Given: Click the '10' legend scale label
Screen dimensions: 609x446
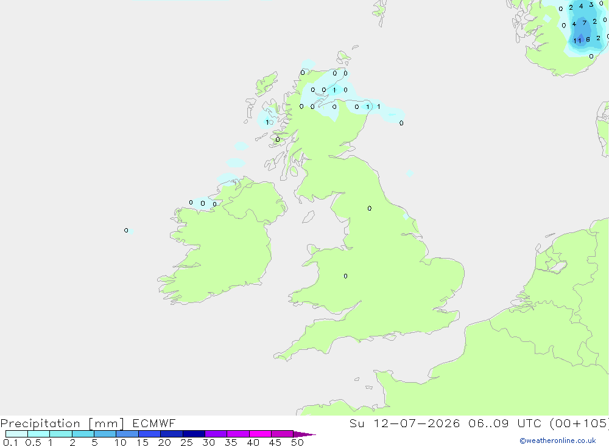Looking at the screenshot, I should [121, 442].
